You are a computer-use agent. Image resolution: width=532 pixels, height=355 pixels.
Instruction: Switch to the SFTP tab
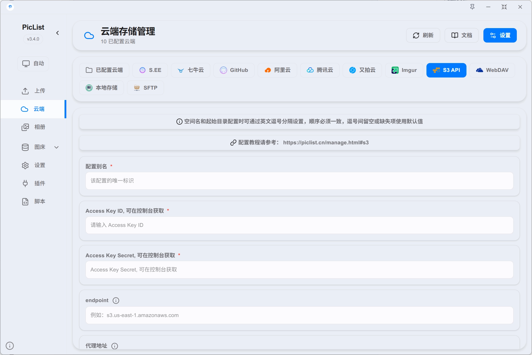[146, 88]
